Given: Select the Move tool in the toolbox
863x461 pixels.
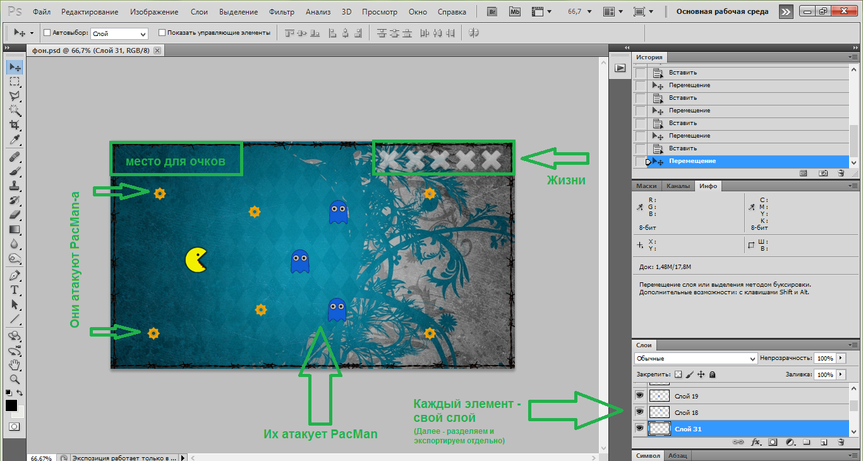Looking at the screenshot, I should pos(15,68).
